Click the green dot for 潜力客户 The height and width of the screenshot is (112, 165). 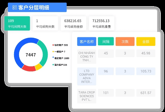click(x=53, y=65)
